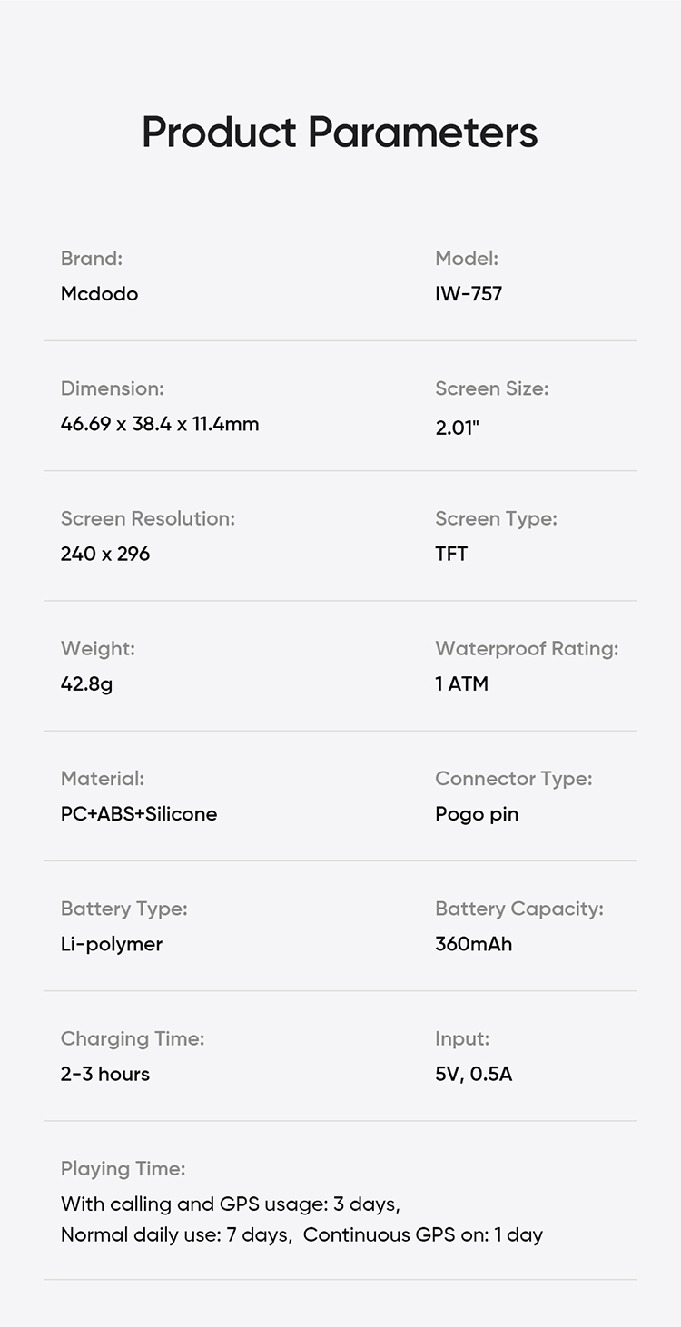This screenshot has width=681, height=1327.
Task: Click the Waterproof Rating label
Action: tap(527, 648)
